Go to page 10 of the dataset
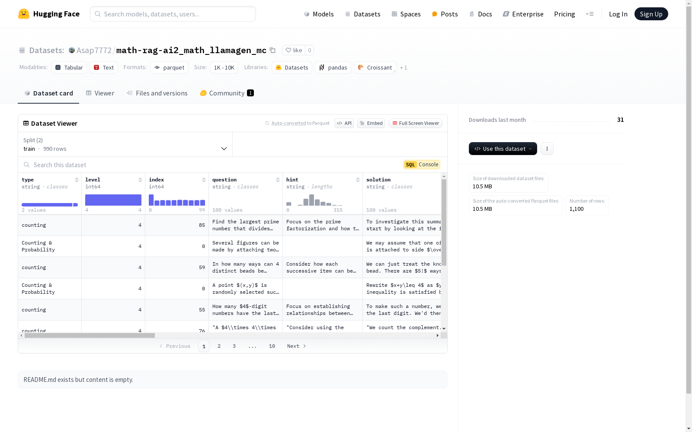 [272, 346]
